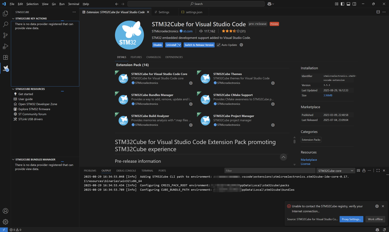389x232 pixels.
Task: Toggle output scroll lock
Action: (x=364, y=170)
